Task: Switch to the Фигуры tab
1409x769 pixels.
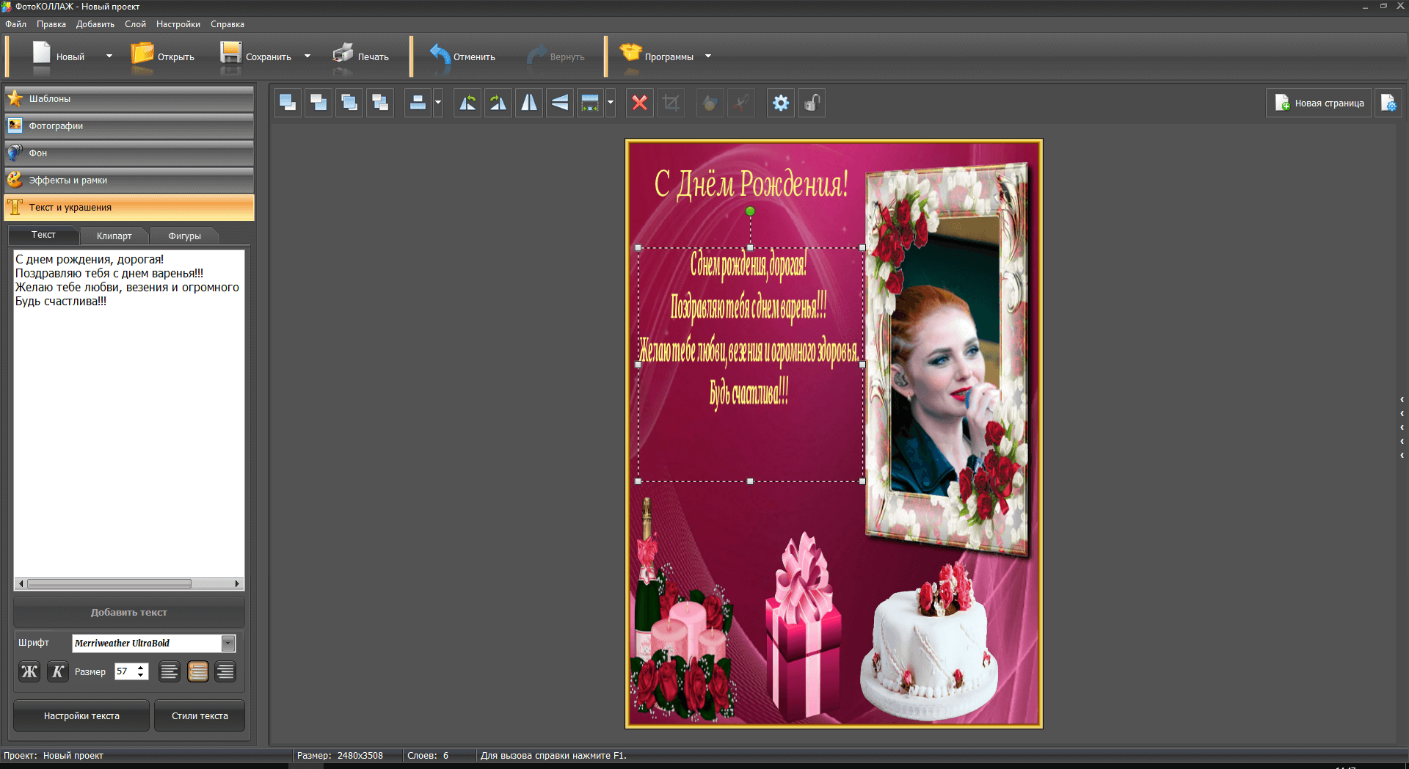Action: pyautogui.click(x=185, y=236)
